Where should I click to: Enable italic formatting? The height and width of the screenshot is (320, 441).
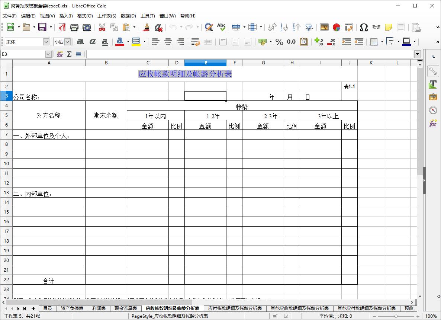click(x=92, y=42)
